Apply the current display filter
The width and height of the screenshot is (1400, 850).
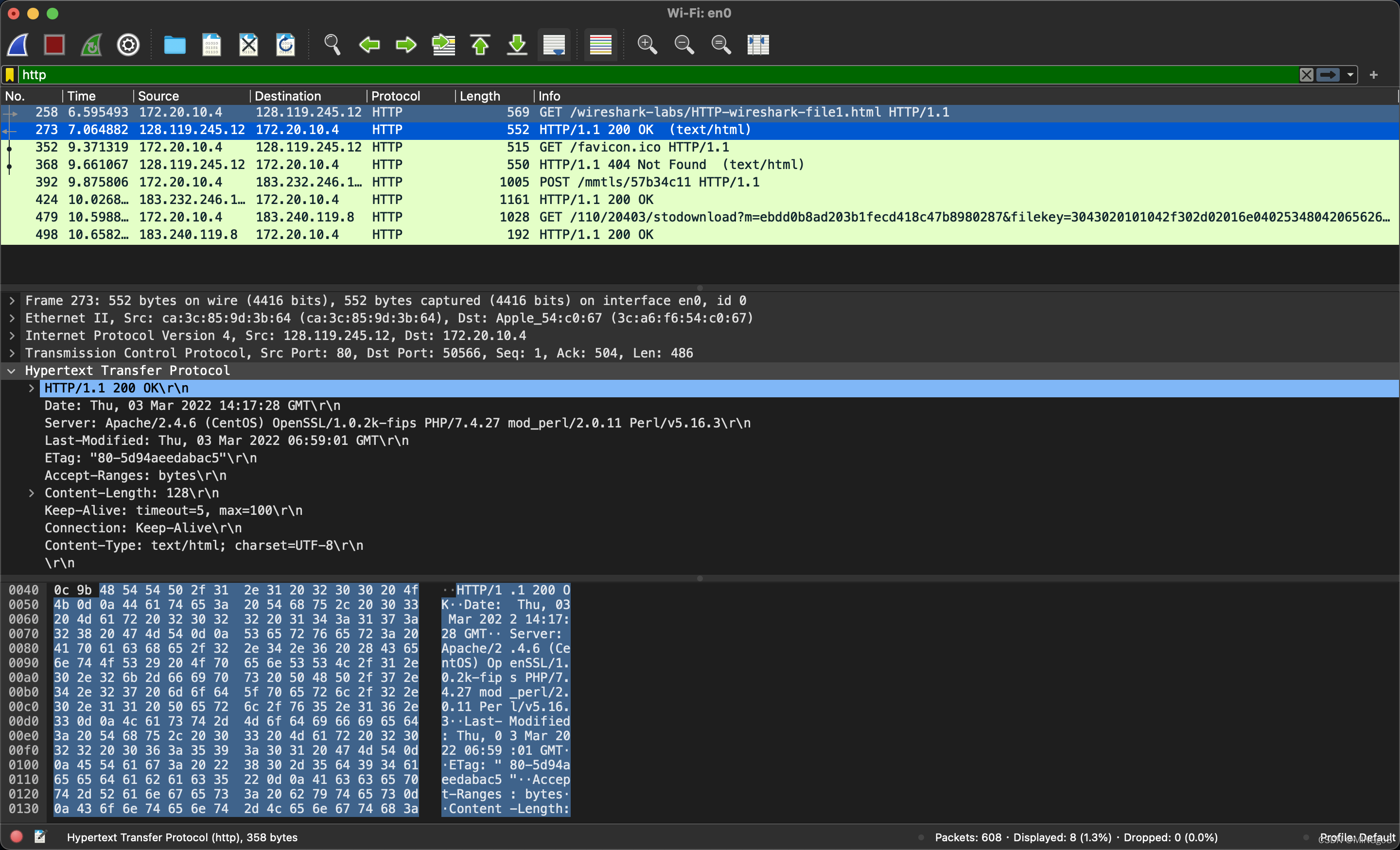tap(1328, 74)
